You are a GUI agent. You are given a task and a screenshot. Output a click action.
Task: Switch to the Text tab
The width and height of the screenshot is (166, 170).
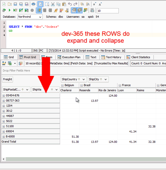91,57
